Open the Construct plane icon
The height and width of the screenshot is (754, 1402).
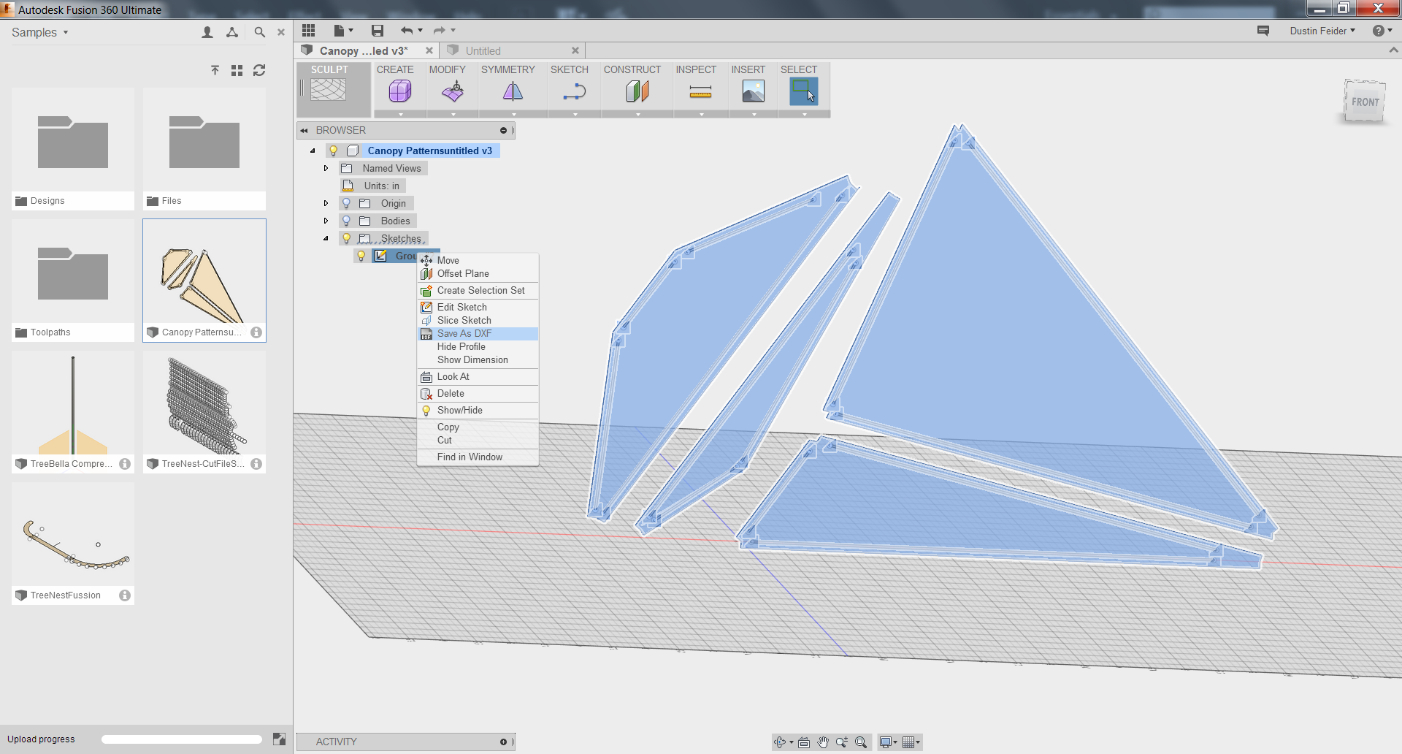[637, 91]
